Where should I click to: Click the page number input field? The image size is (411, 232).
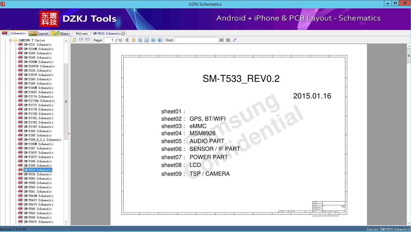coord(109,40)
